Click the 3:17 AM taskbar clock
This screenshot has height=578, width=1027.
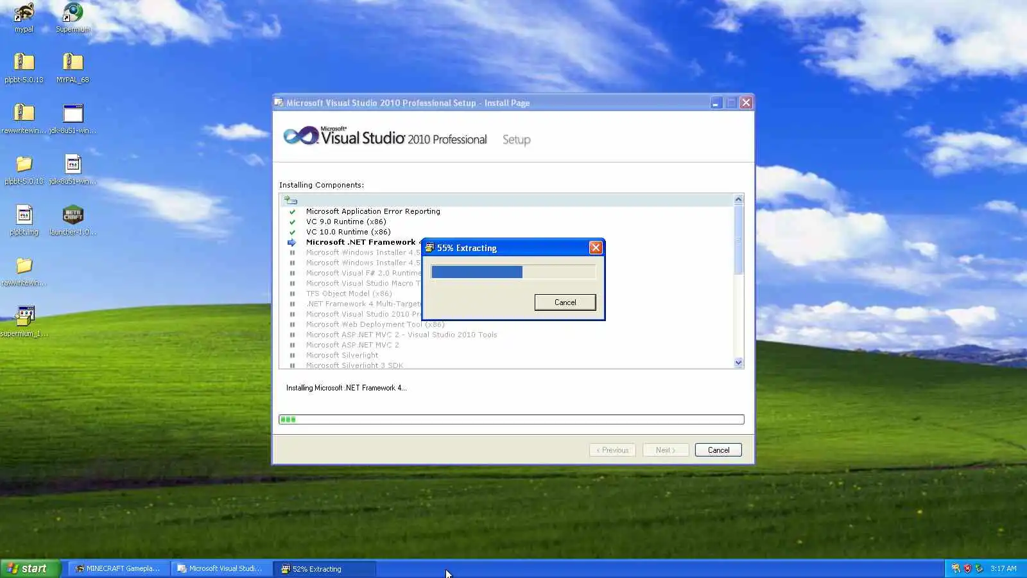pos(1003,568)
